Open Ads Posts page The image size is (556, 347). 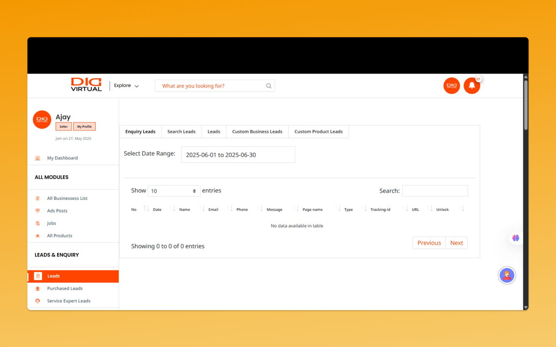(x=57, y=211)
